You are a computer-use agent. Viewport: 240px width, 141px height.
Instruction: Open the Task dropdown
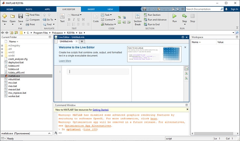(106, 15)
